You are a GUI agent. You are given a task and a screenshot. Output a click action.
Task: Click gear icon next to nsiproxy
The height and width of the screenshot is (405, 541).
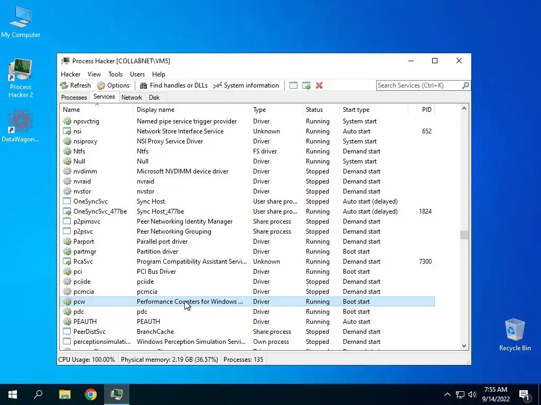coord(67,141)
